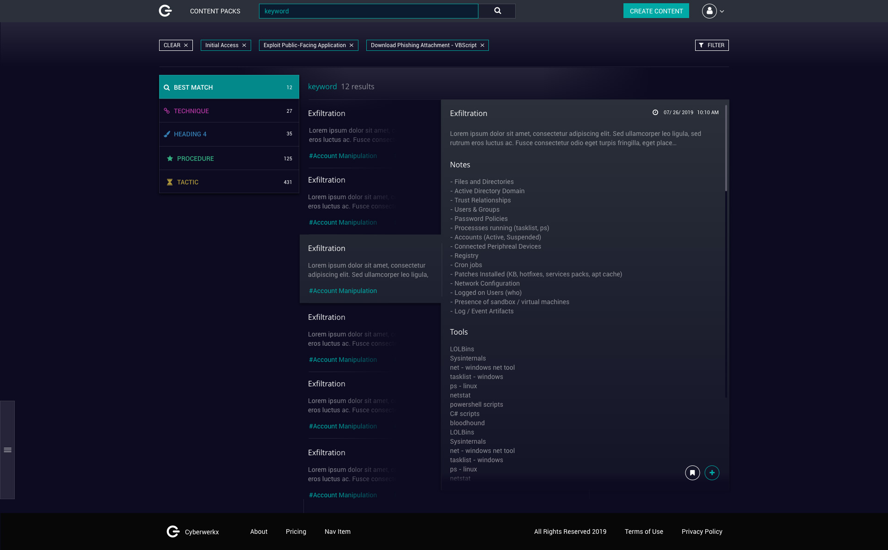Viewport: 888px width, 550px height.
Task: Click the CREATE CONTENT button
Action: click(x=656, y=11)
